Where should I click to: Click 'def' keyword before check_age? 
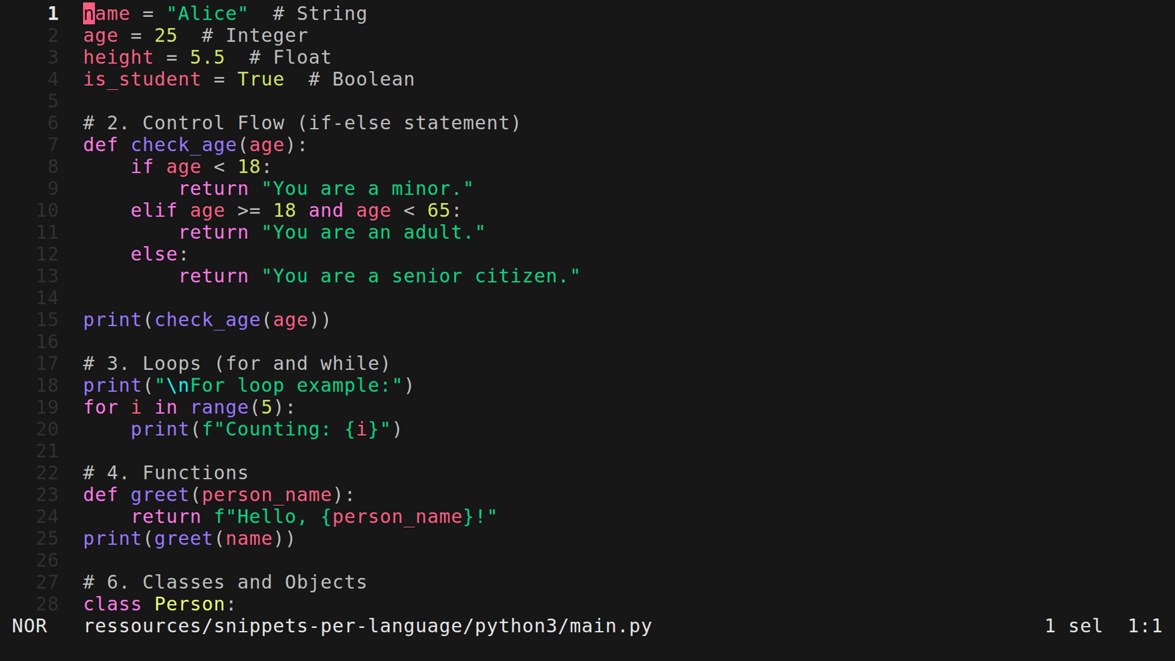click(101, 145)
